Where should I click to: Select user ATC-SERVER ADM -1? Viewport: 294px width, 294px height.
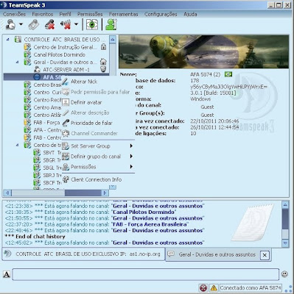(x=66, y=70)
